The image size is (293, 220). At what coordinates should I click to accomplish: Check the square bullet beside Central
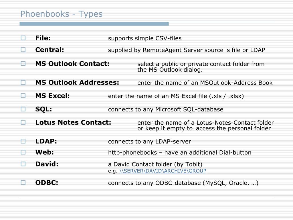click(23, 50)
